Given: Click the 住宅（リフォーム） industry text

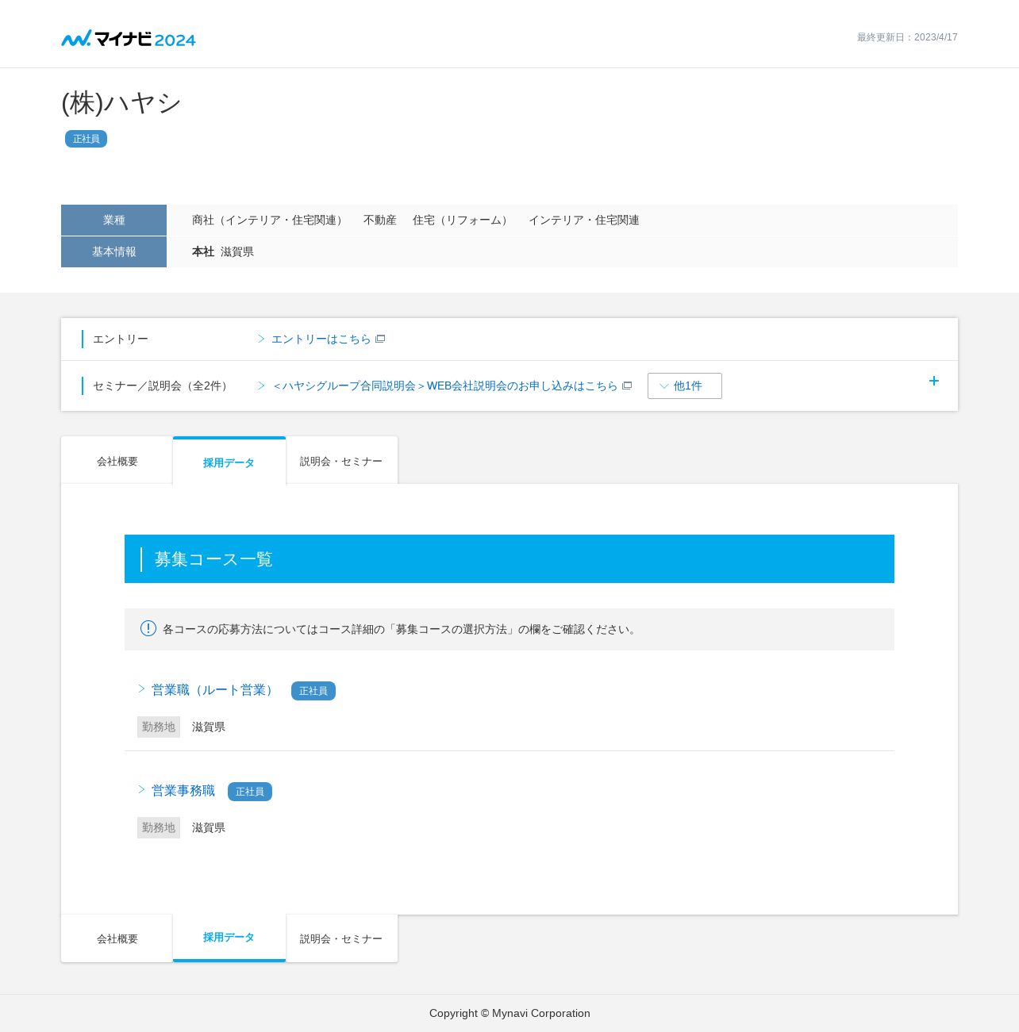Looking at the screenshot, I should [x=463, y=220].
